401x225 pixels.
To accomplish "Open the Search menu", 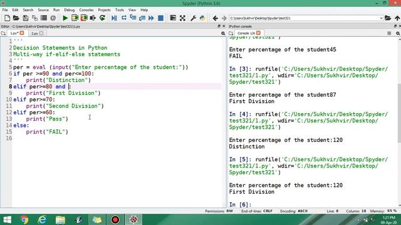I will tap(28, 10).
